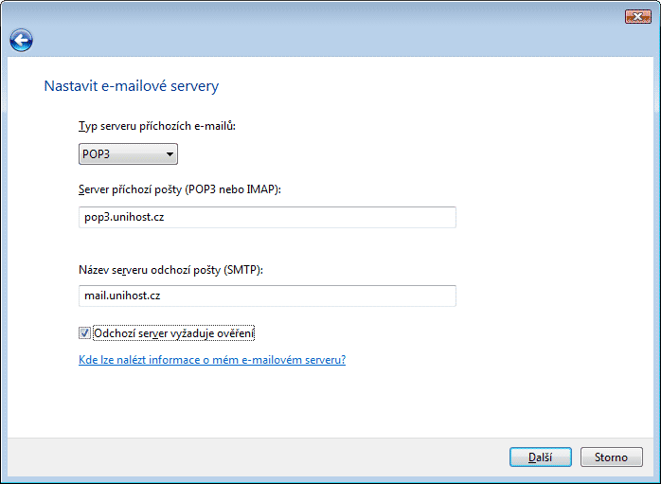
Task: Continue with the Další button
Action: [541, 457]
